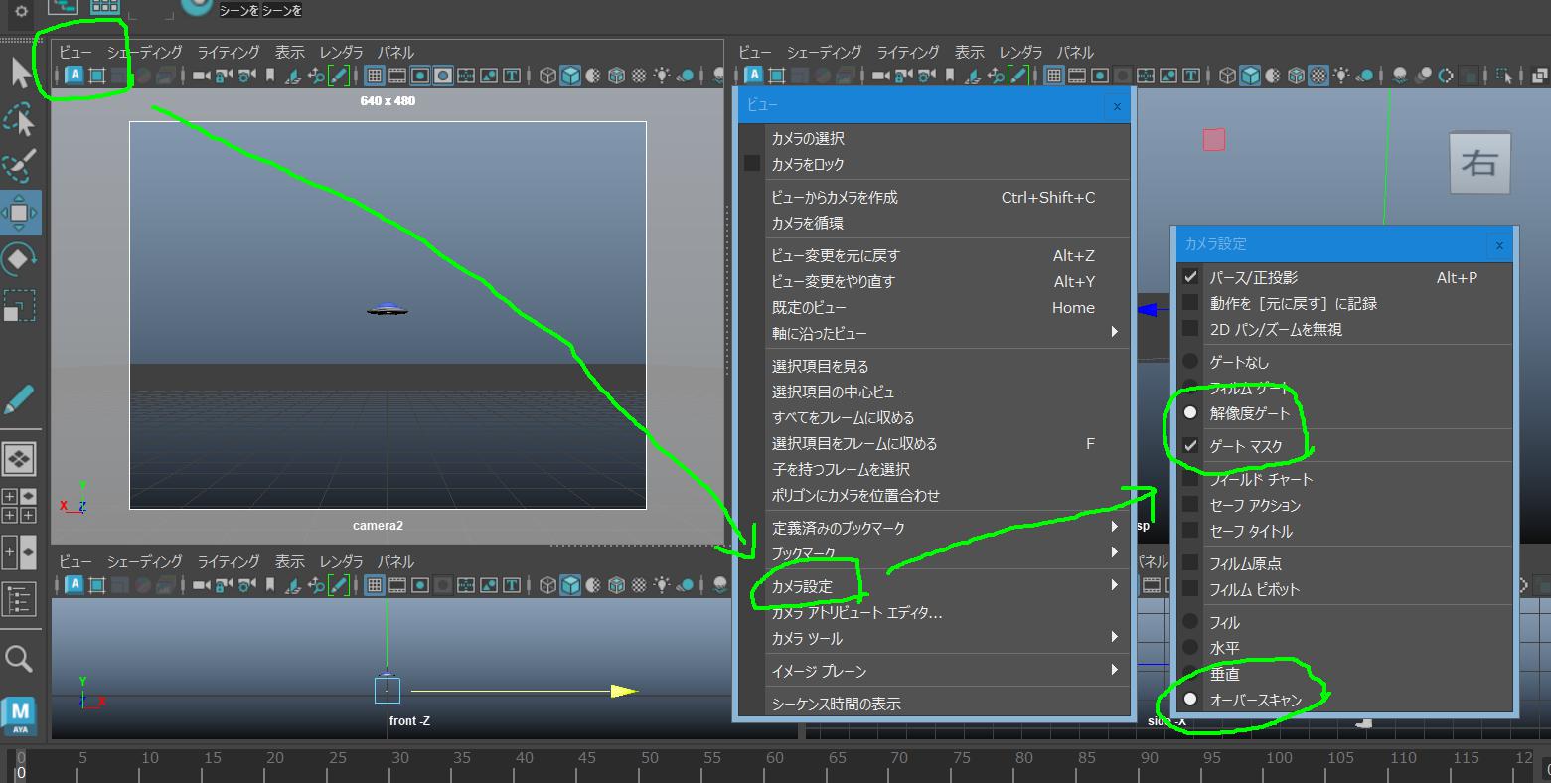Image resolution: width=1551 pixels, height=783 pixels.
Task: Click wireframe cube icon in top-right panel toolbar
Action: 1227,76
